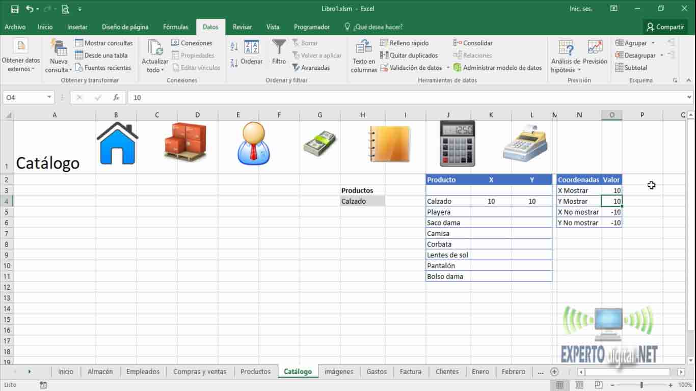Screen dimensions: 696x391
Task: Click the Quitar duplicados tool
Action: pos(409,55)
